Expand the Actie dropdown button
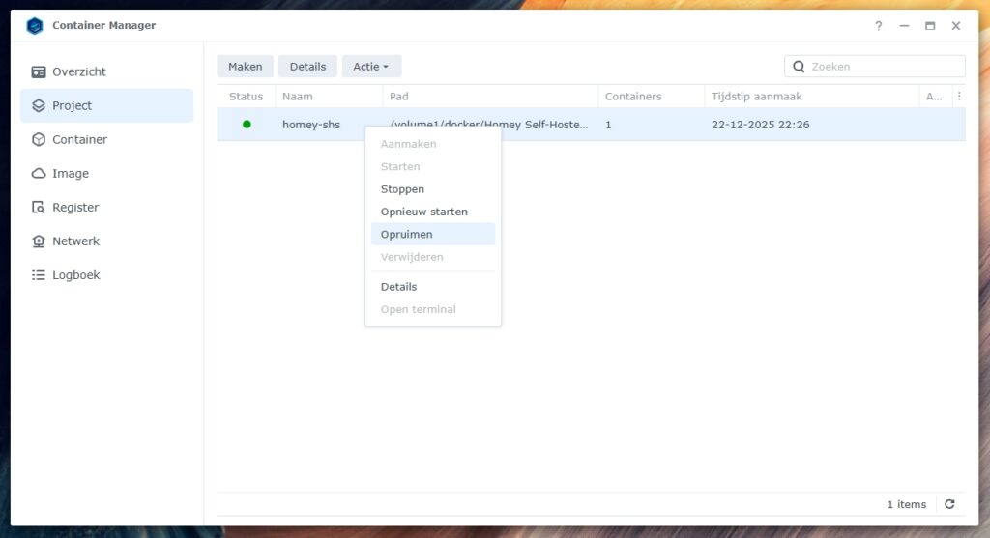 [x=371, y=67]
